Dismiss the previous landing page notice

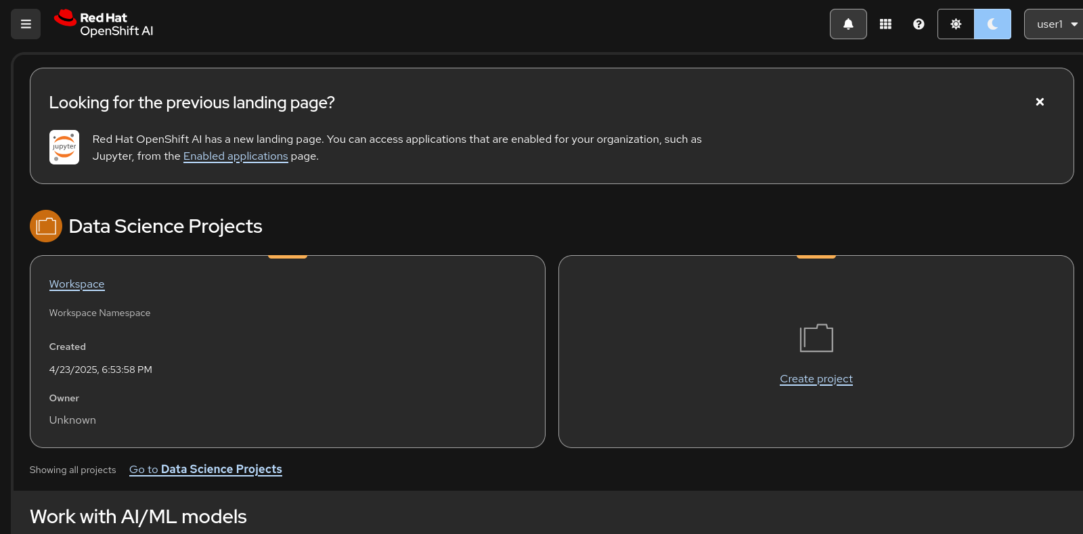1040,102
